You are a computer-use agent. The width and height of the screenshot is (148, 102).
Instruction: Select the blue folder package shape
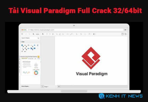(x=32, y=48)
